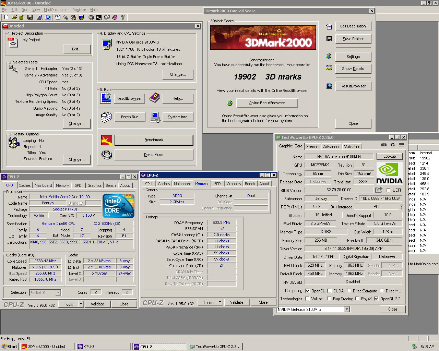The image size is (439, 351).
Task: Open the GPU selection dropdown in GPU-Z
Action: [347, 309]
